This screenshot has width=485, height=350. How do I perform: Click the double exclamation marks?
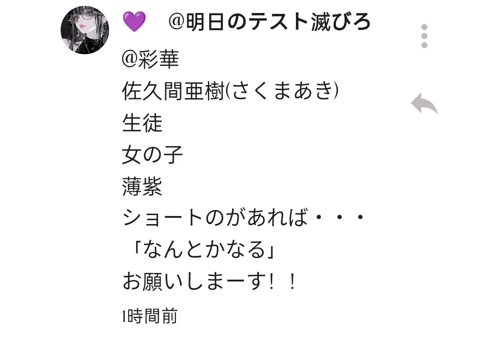tap(282, 281)
